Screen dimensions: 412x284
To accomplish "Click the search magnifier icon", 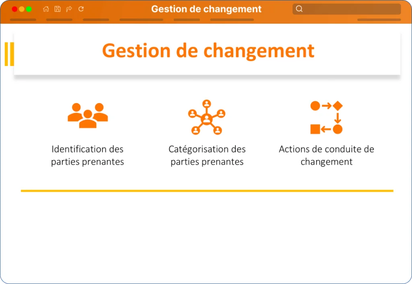I will pyautogui.click(x=299, y=9).
